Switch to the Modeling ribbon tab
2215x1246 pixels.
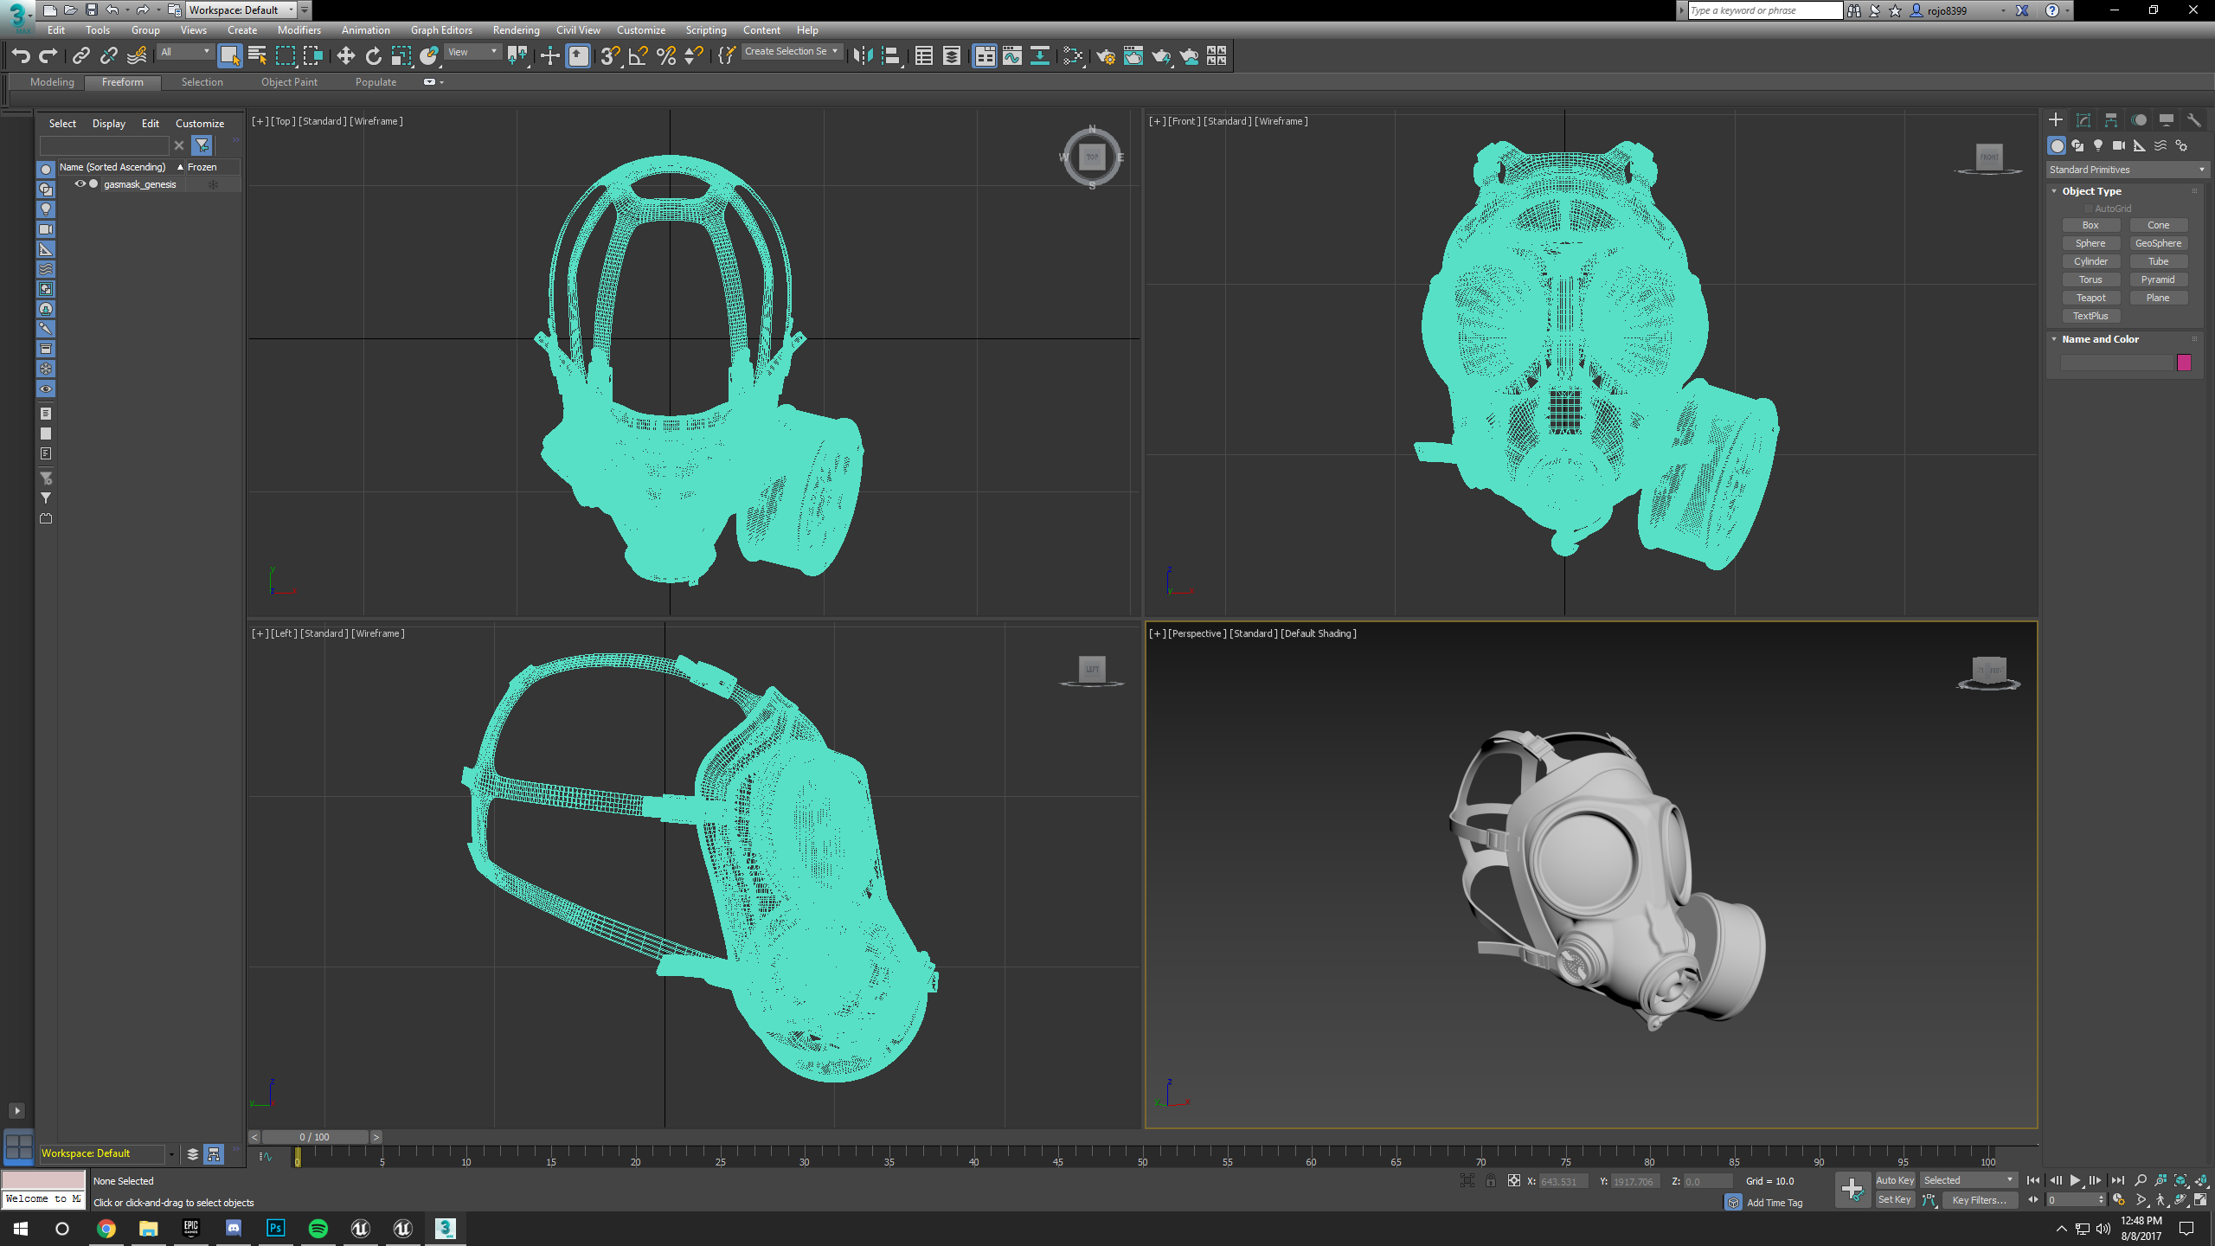(x=52, y=82)
